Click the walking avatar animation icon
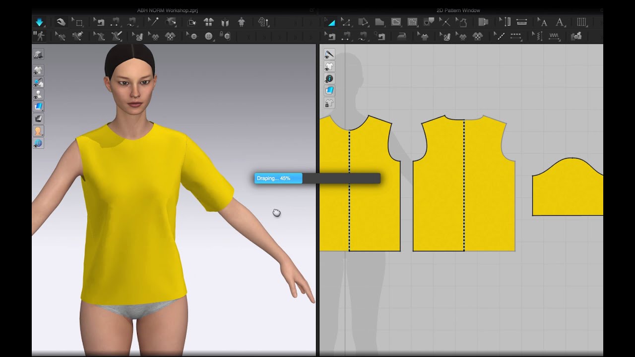Image resolution: width=635 pixels, height=357 pixels. pyautogui.click(x=39, y=36)
